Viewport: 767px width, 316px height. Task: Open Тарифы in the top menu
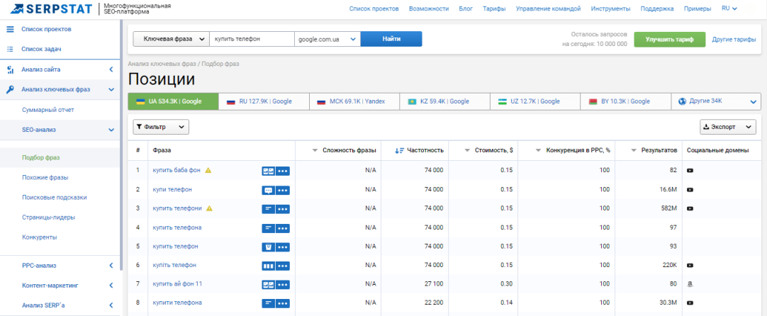tap(494, 9)
